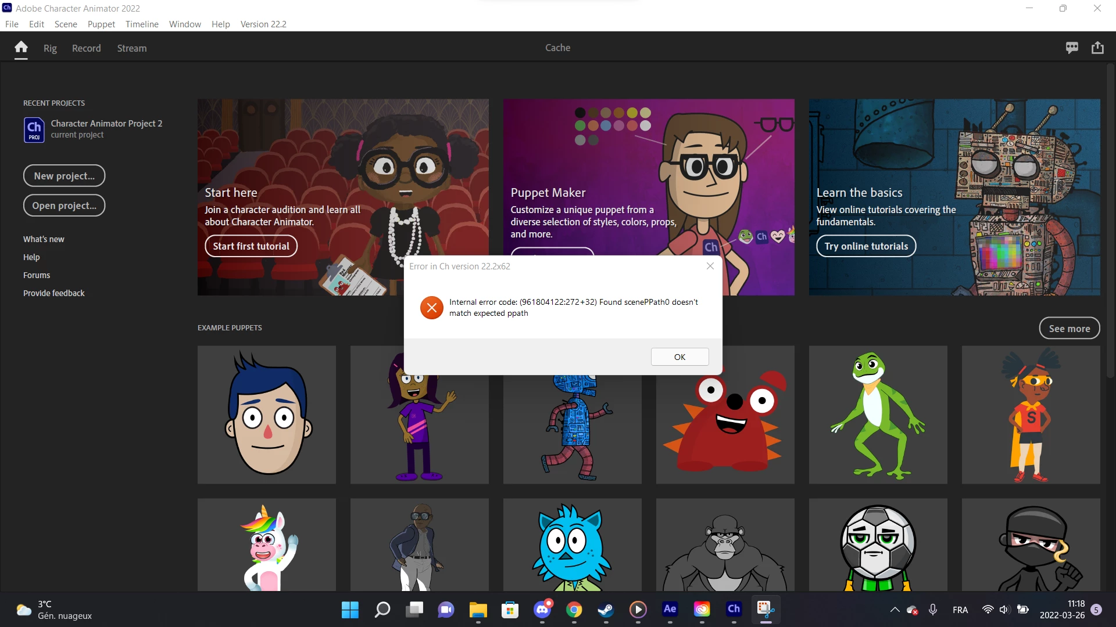Viewport: 1116px width, 627px height.
Task: Open the Timeline menu
Action: [x=142, y=24]
